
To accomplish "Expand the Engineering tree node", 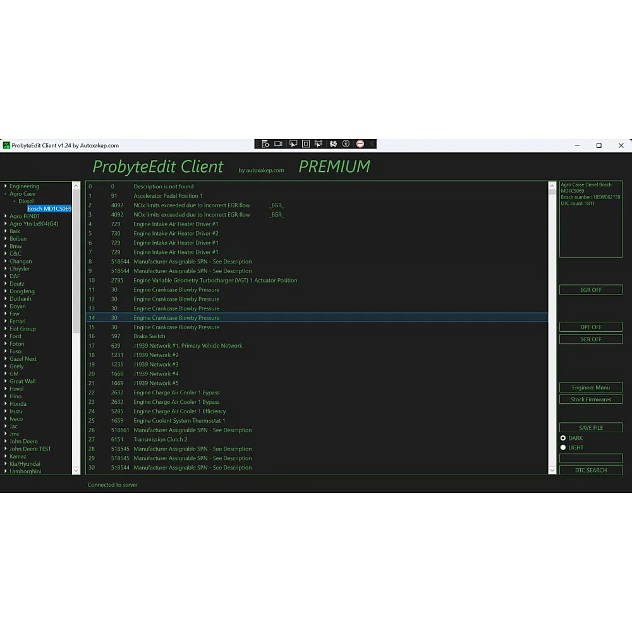I will (6, 186).
